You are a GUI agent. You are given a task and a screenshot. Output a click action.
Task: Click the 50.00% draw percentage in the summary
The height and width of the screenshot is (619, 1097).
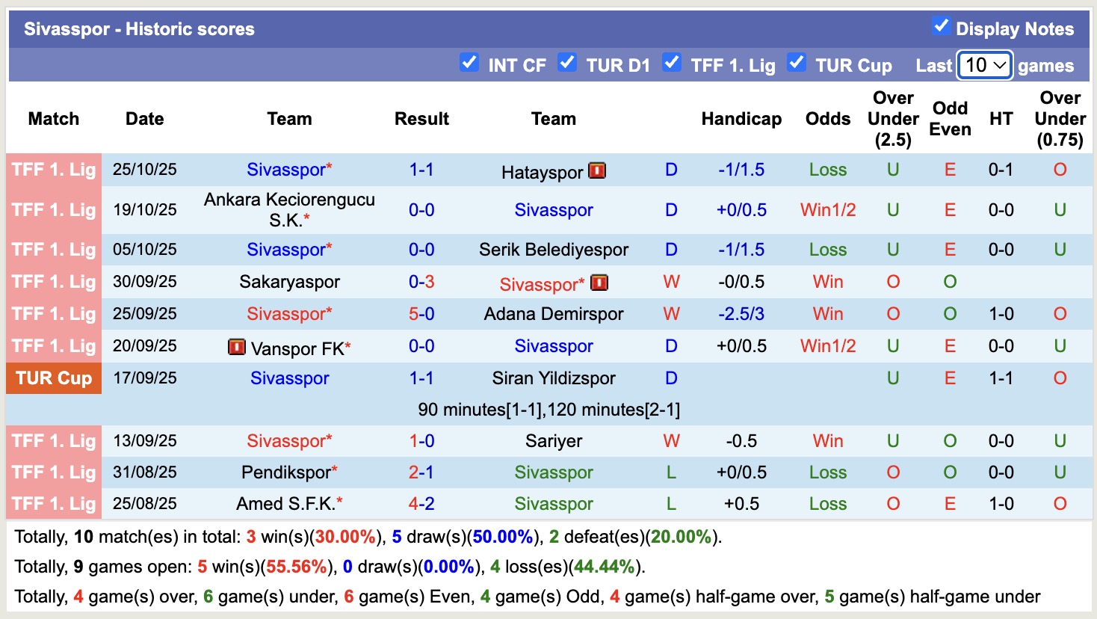pyautogui.click(x=502, y=536)
